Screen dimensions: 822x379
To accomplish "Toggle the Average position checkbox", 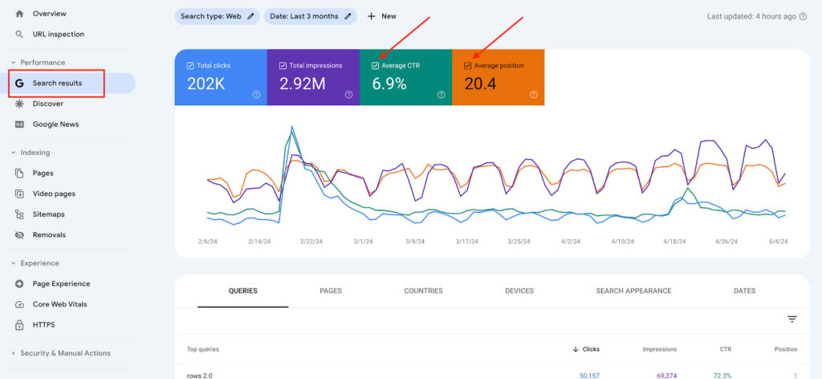I will point(468,66).
